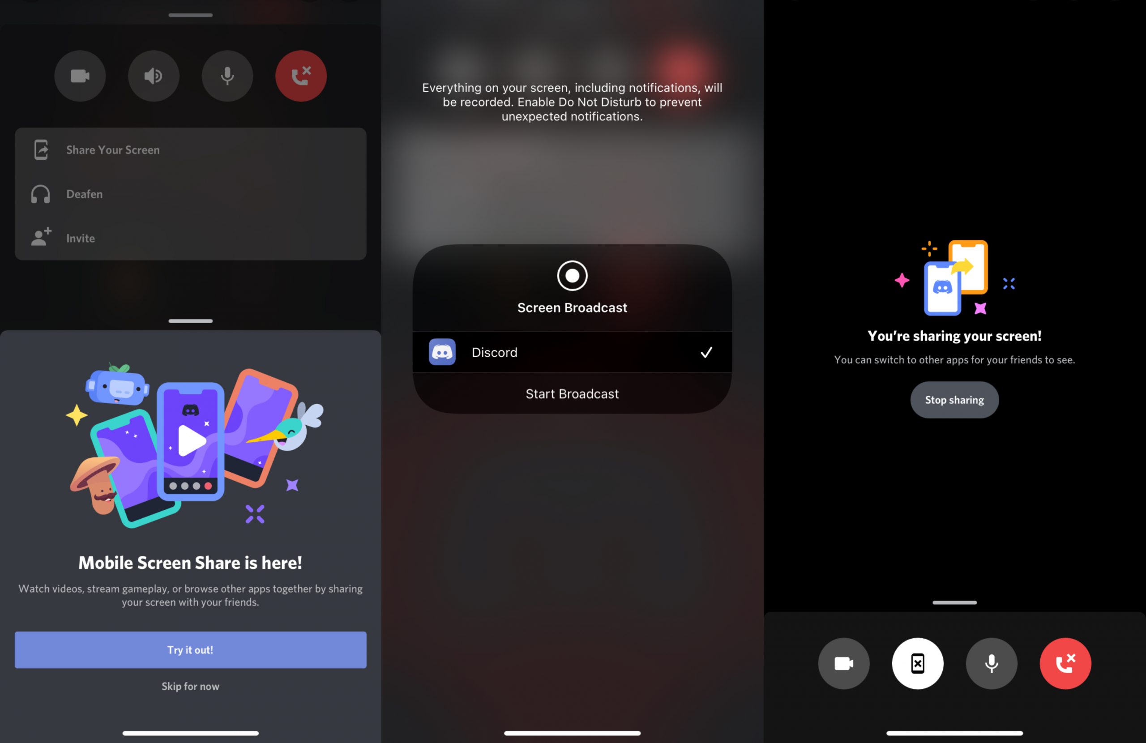Click Start Broadcast to begin screen share

[x=572, y=393]
